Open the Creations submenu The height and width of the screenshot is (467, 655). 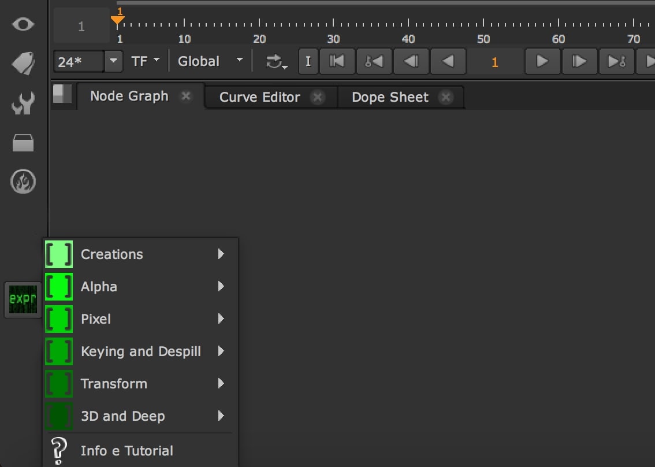[112, 254]
